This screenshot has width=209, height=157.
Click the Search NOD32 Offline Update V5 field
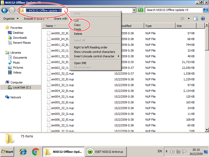[173, 10]
